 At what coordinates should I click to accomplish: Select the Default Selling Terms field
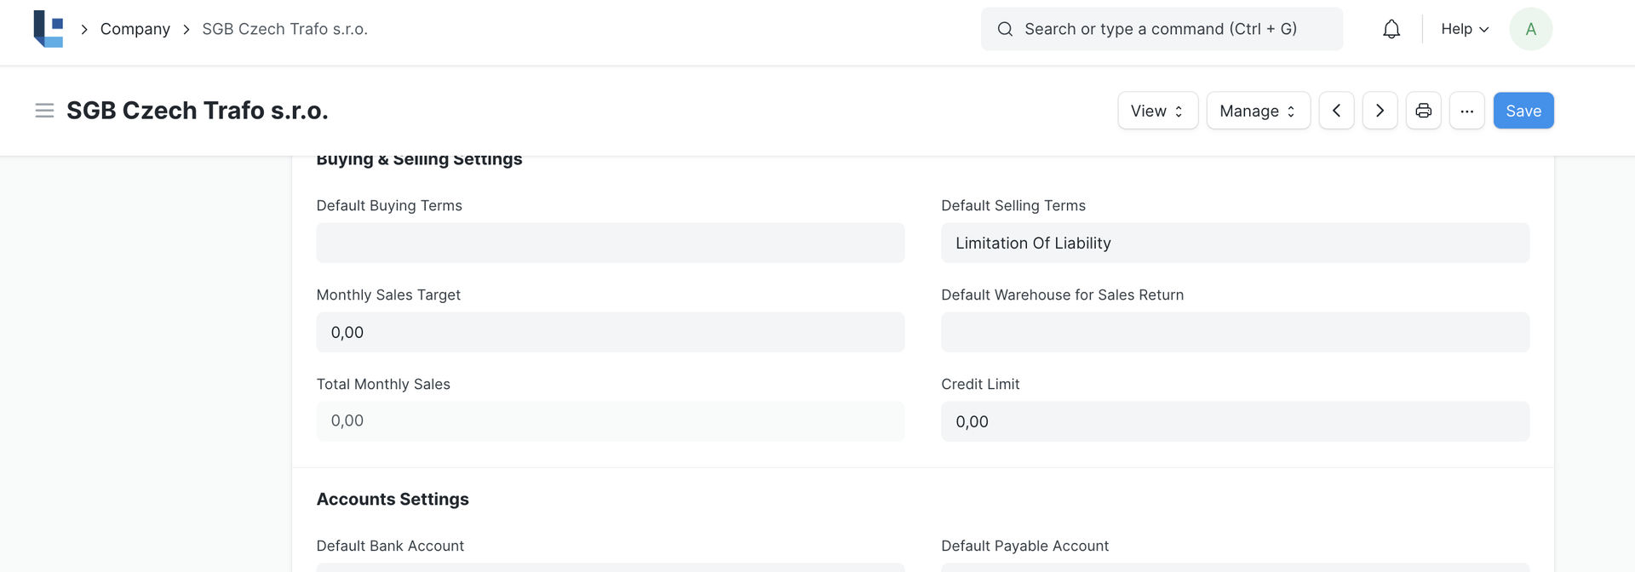coord(1235,243)
